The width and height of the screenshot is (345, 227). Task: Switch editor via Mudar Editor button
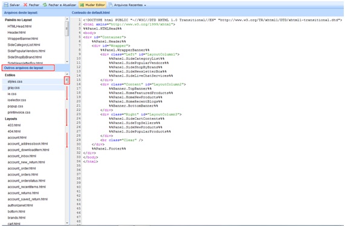pyautogui.click(x=92, y=5)
